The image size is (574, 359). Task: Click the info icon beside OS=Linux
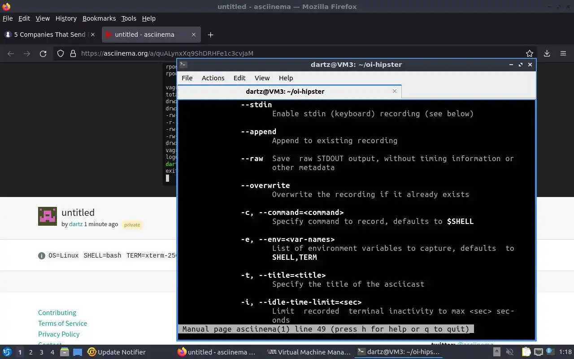tap(42, 256)
